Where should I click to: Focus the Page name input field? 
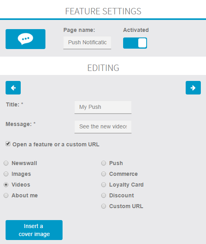click(x=87, y=43)
